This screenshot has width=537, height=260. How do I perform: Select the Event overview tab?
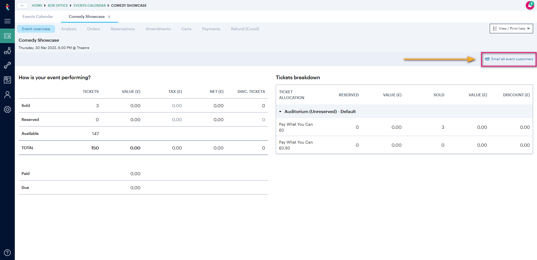36,29
